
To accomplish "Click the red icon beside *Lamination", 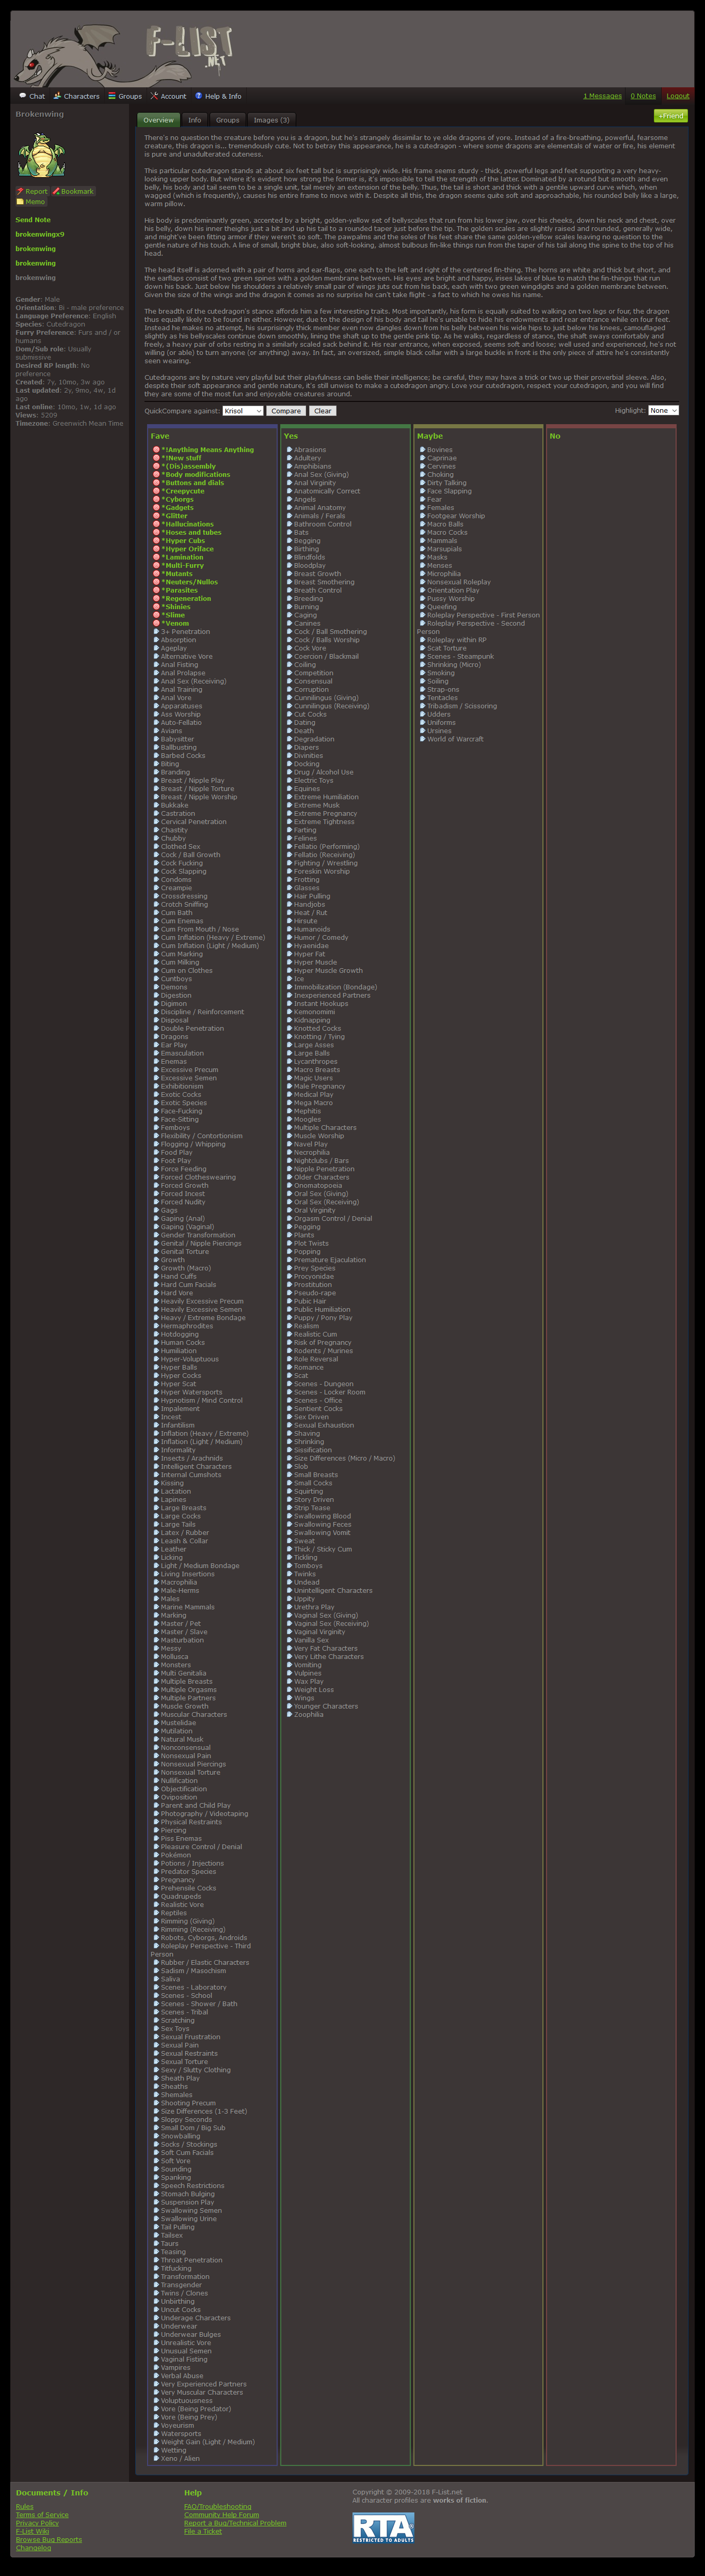I will coord(157,557).
